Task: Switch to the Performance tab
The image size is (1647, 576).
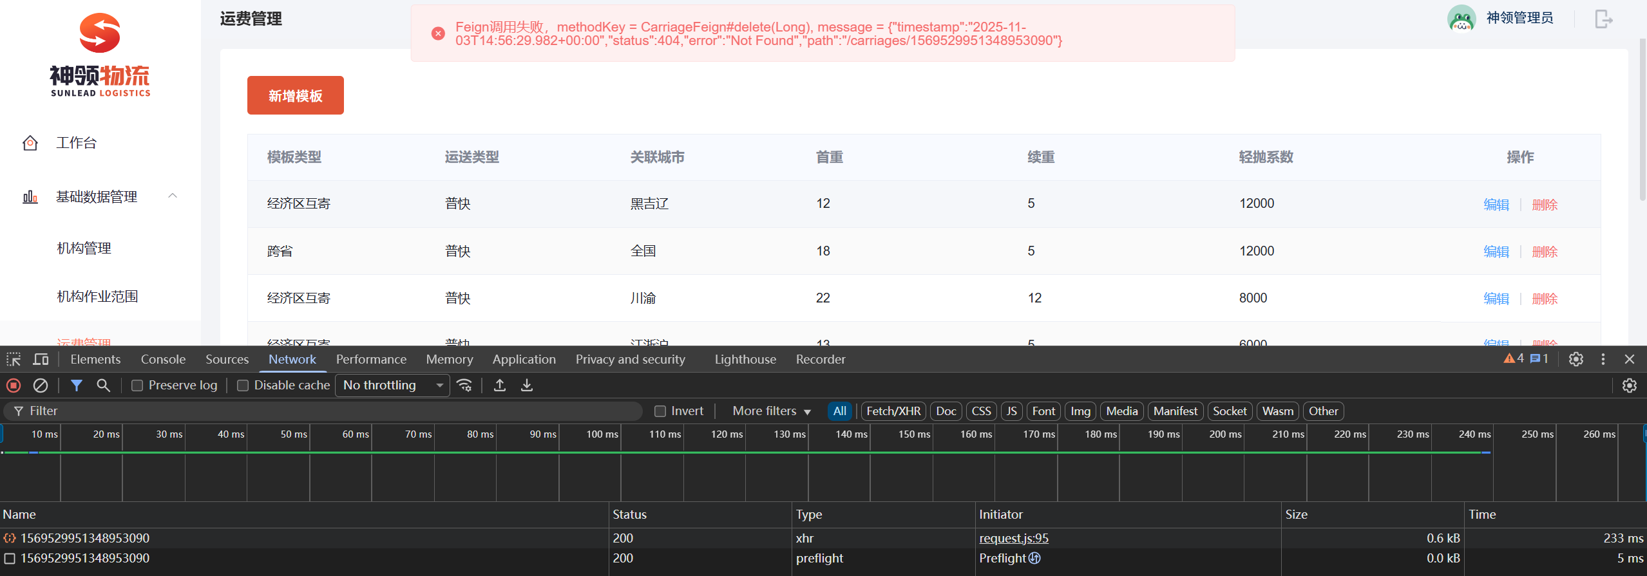Action: click(371, 359)
